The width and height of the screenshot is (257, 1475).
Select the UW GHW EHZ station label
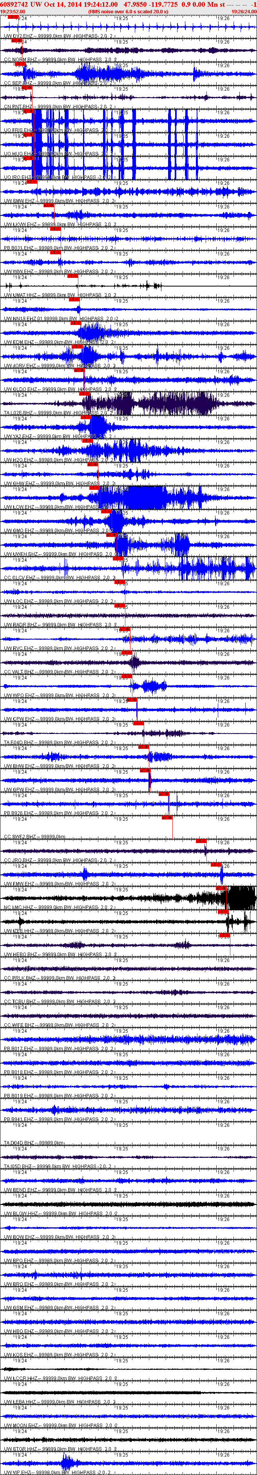tap(60, 483)
